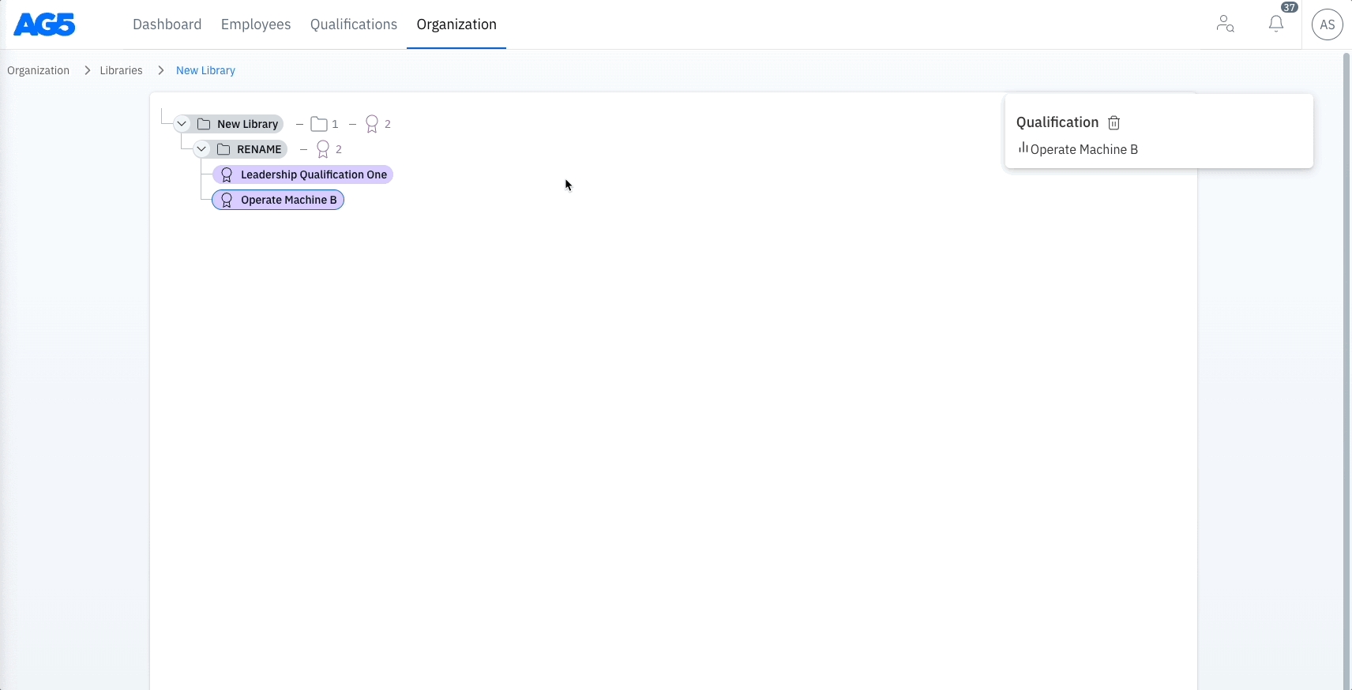The width and height of the screenshot is (1352, 690).
Task: Delete qualification using trash icon
Action: (1114, 122)
